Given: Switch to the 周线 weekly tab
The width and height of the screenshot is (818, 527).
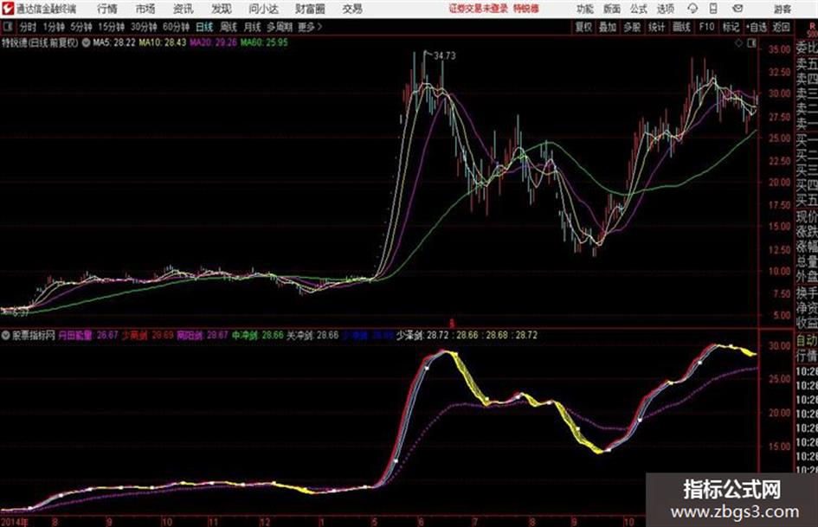Looking at the screenshot, I should click(229, 27).
